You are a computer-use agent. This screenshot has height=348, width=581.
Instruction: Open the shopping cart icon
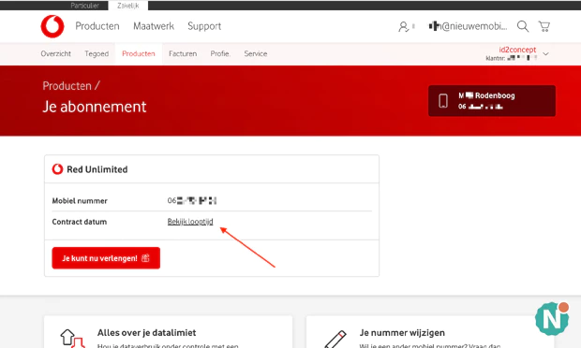(544, 26)
